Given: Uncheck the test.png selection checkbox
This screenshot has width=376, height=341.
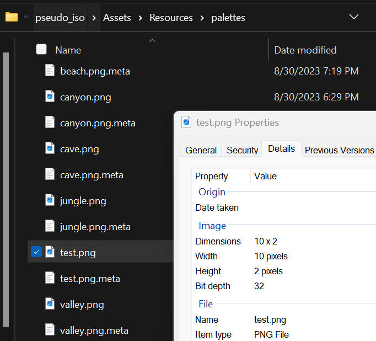Looking at the screenshot, I should pyautogui.click(x=36, y=252).
